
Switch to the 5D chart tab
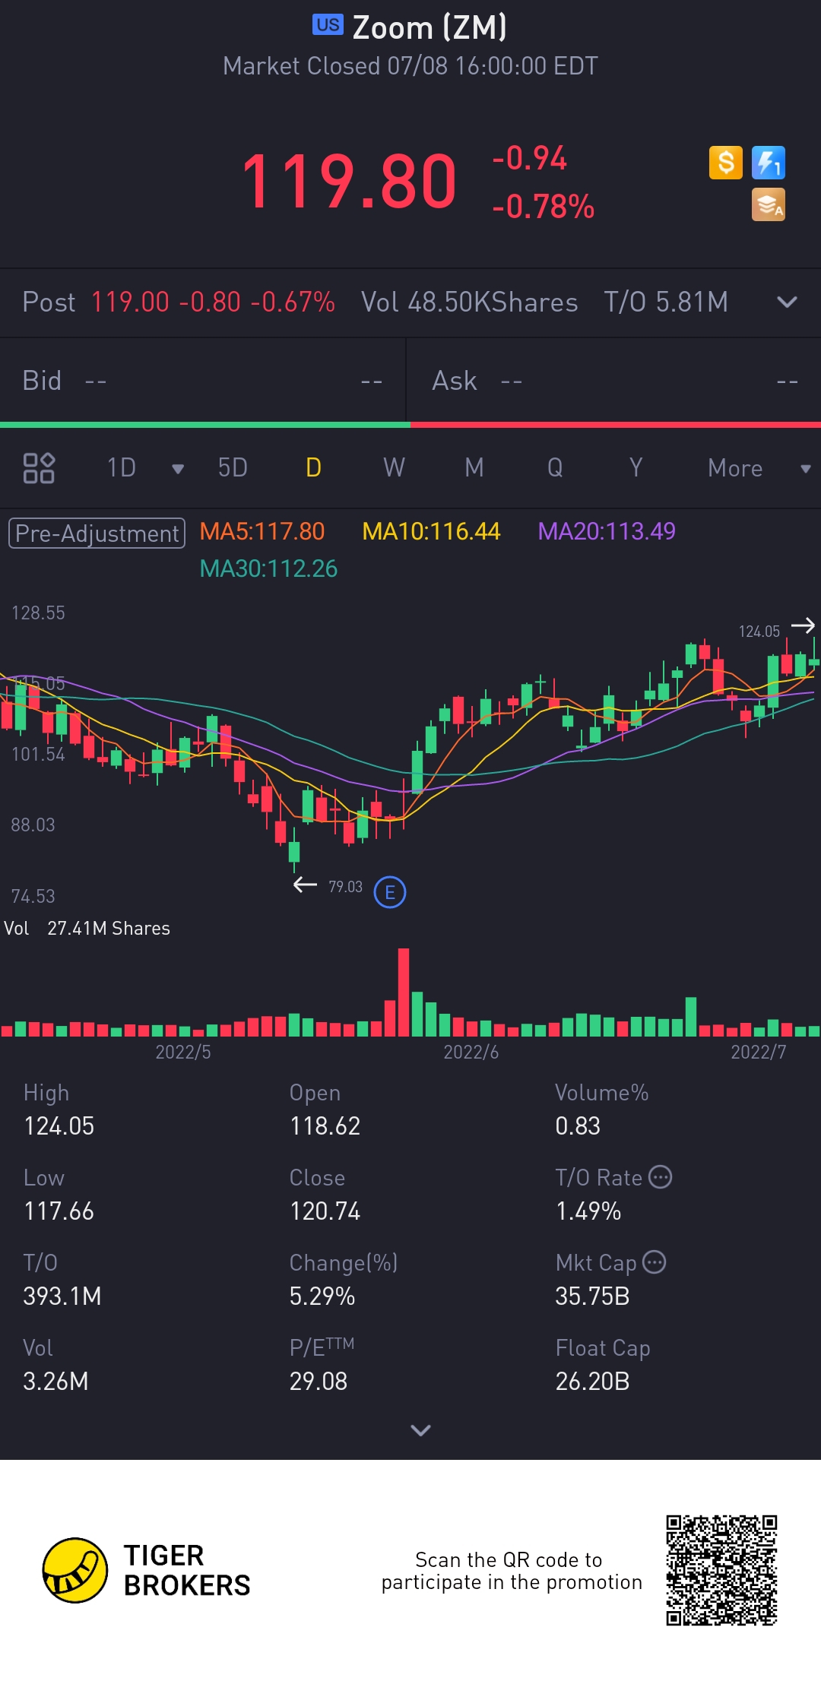tap(233, 467)
